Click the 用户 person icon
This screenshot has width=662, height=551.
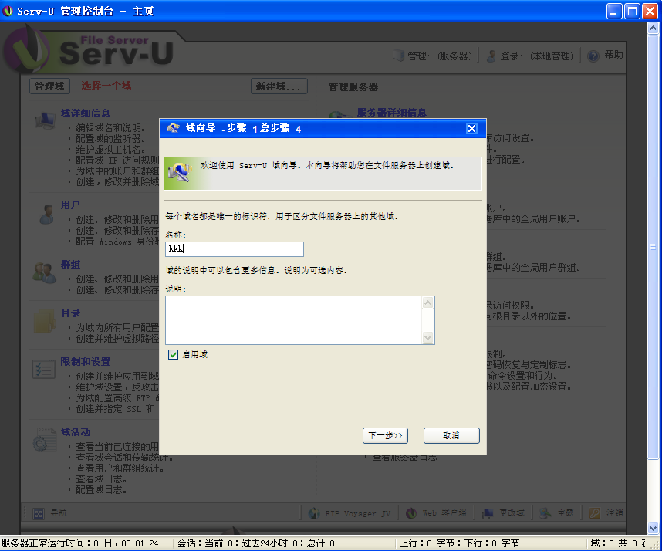(x=47, y=214)
